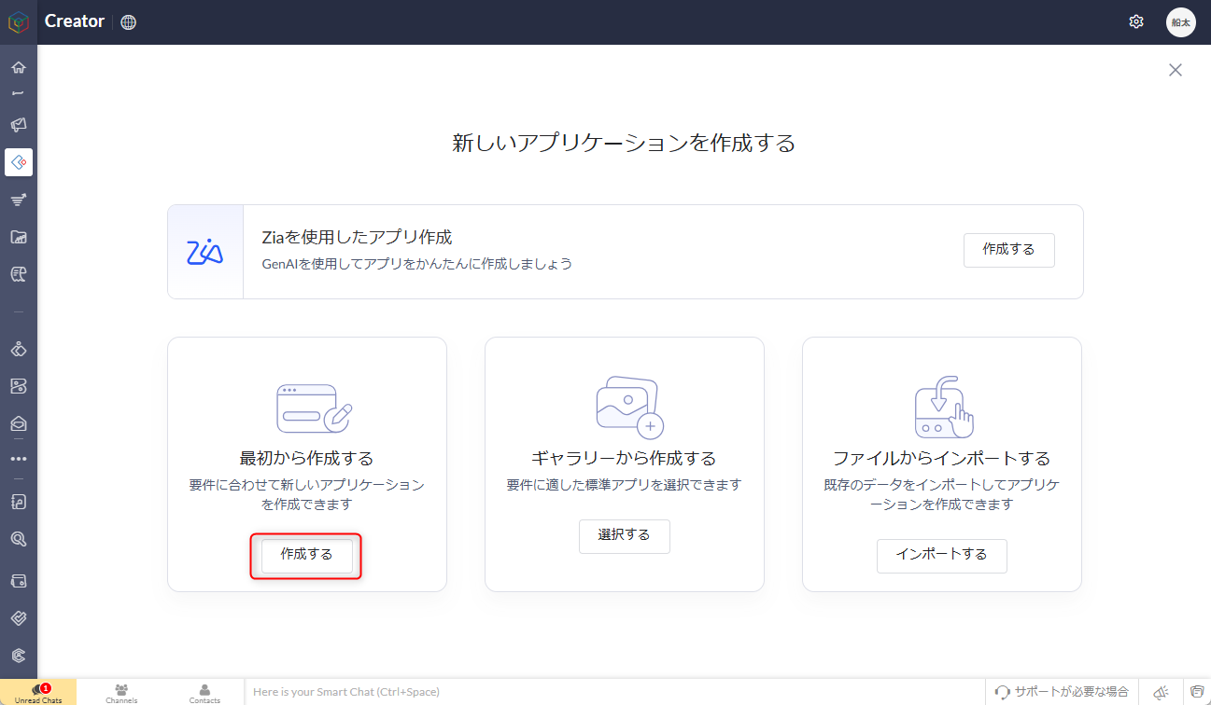Click the settings gear icon
Image resolution: width=1211 pixels, height=705 pixels.
[x=1136, y=21]
